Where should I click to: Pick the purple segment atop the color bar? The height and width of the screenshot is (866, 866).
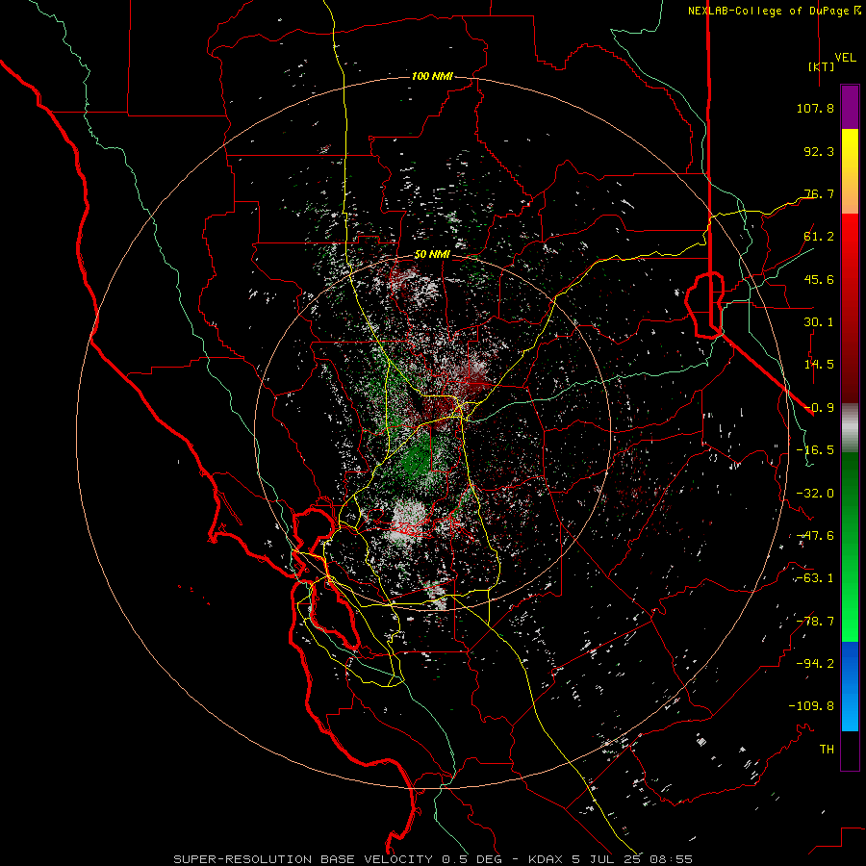(x=850, y=107)
